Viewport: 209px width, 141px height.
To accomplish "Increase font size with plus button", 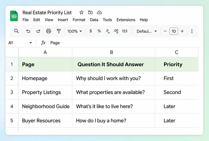I will [x=182, y=31].
